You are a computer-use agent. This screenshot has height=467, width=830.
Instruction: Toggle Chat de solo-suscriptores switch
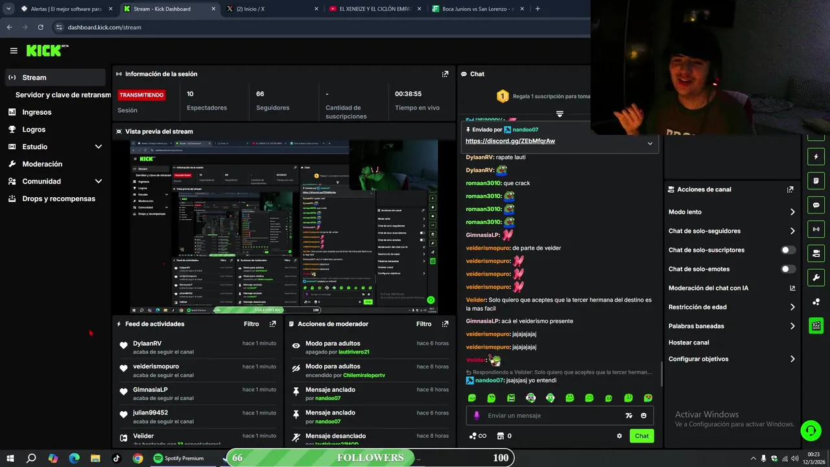click(788, 250)
